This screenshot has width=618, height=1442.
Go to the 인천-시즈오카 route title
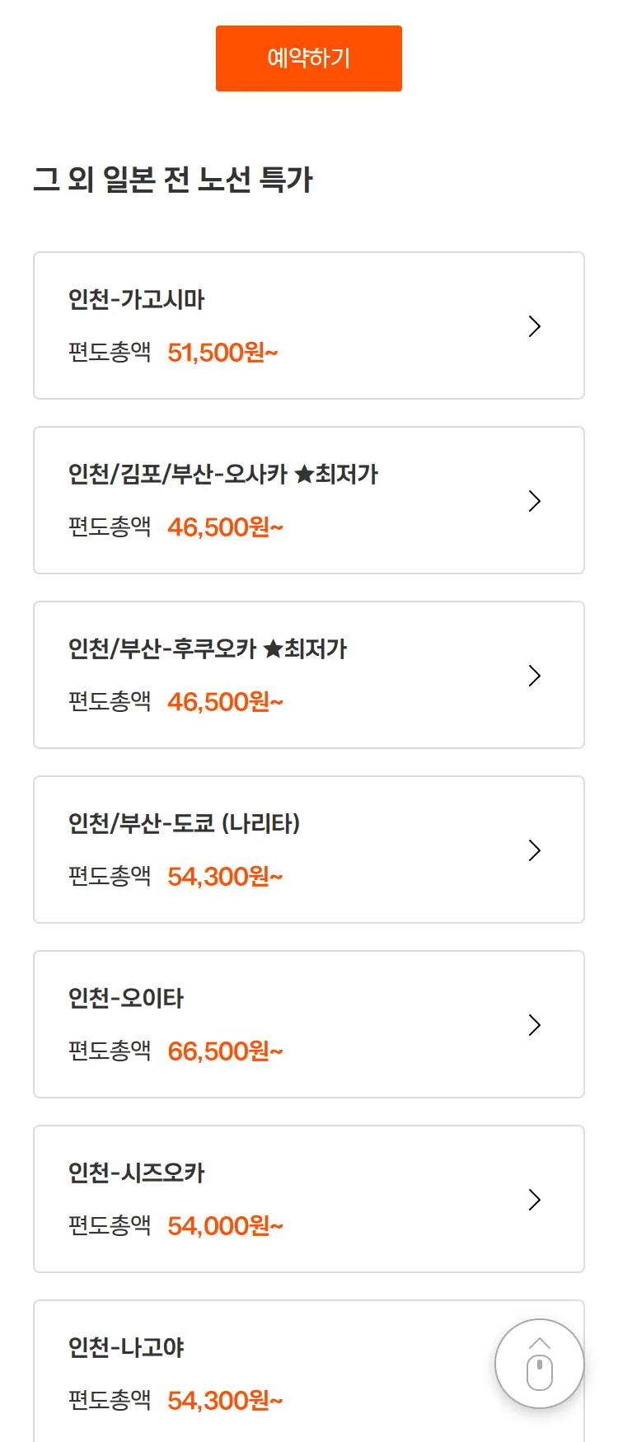(137, 1173)
